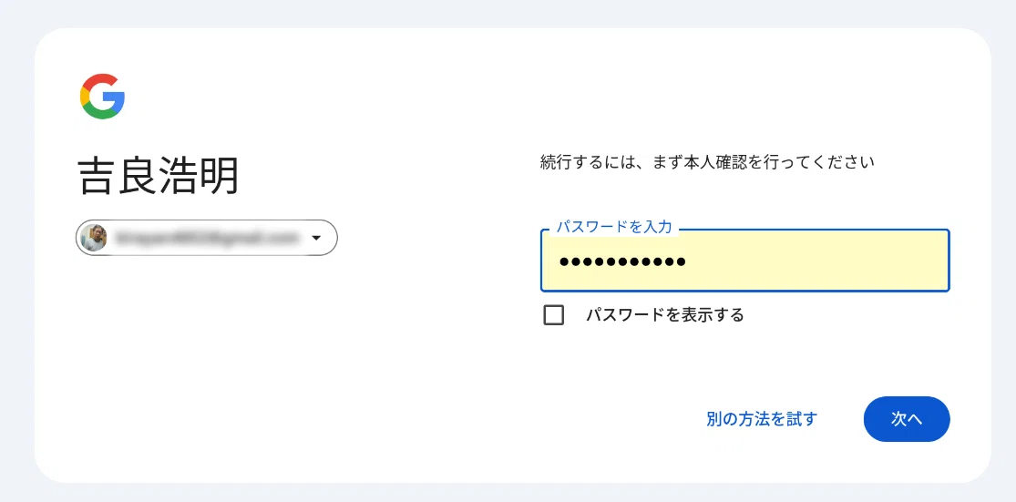Tick the パスワードを表示する checkbox
This screenshot has height=502, width=1016.
pos(553,315)
